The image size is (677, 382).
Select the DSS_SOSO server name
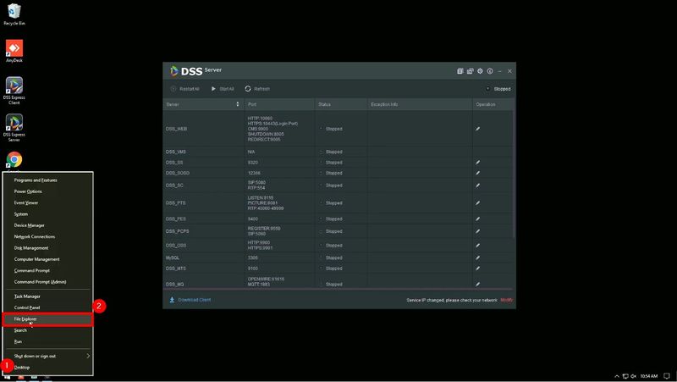click(178, 173)
